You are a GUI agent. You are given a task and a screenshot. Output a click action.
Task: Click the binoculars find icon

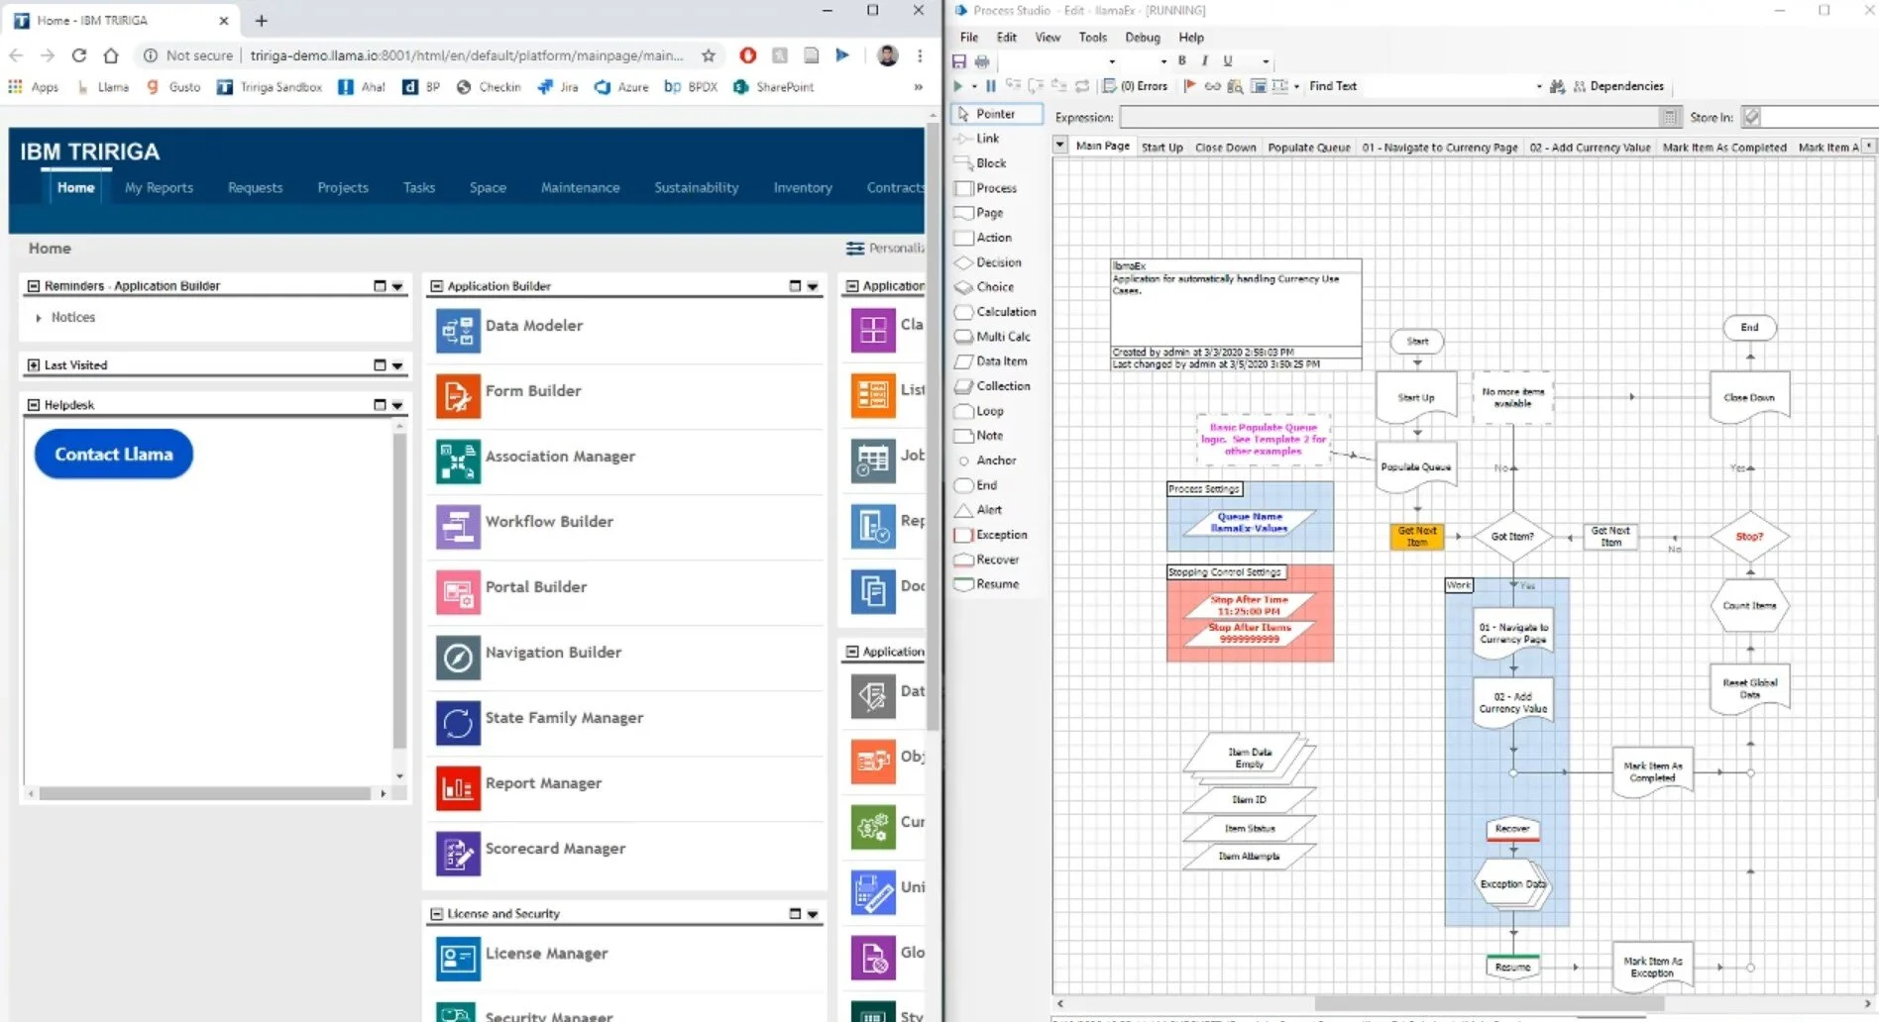click(1557, 86)
